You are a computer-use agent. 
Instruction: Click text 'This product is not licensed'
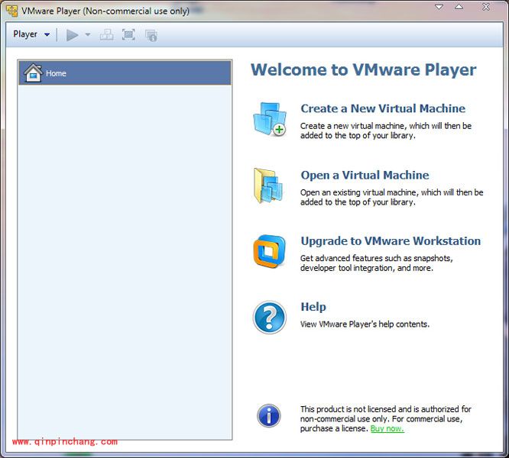tap(348, 409)
